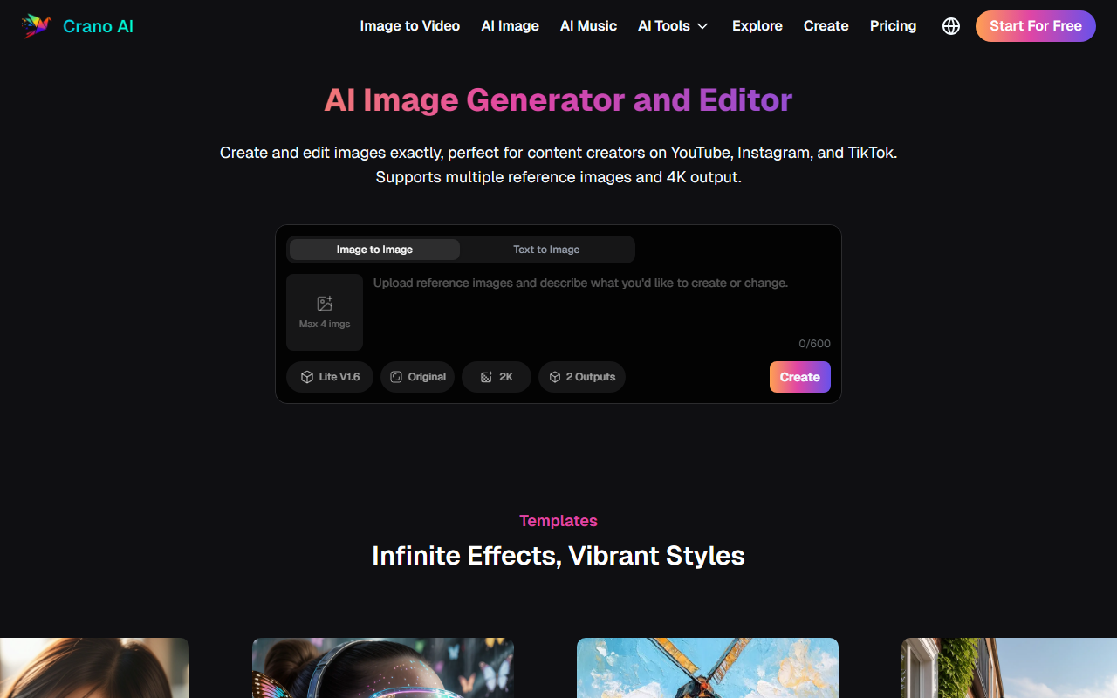The image size is (1117, 698).
Task: Click the resolution icon beside 2K
Action: point(487,377)
